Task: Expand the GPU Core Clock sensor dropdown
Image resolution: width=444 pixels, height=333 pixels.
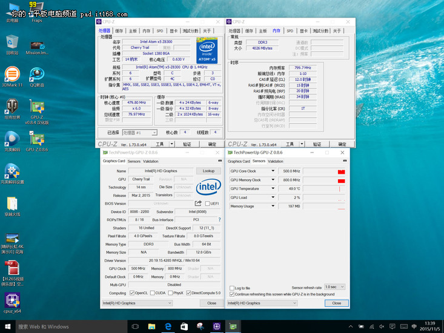Action: [273, 171]
